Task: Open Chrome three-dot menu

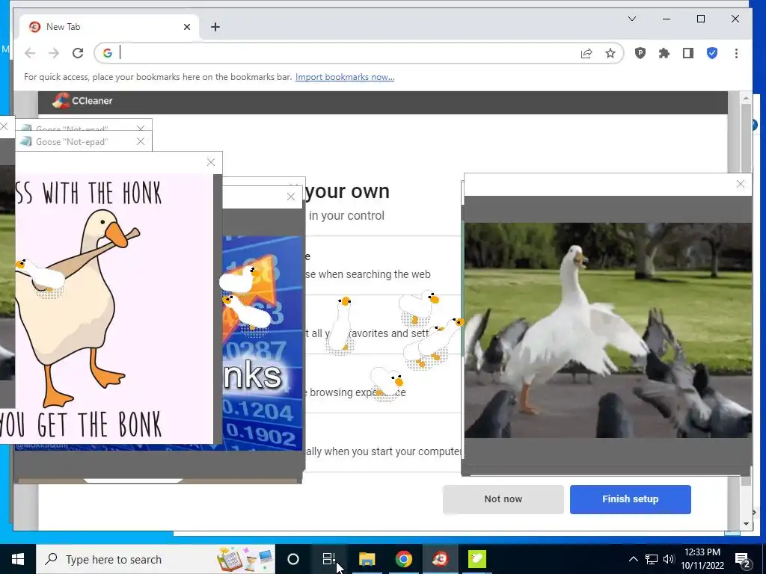Action: click(x=736, y=53)
